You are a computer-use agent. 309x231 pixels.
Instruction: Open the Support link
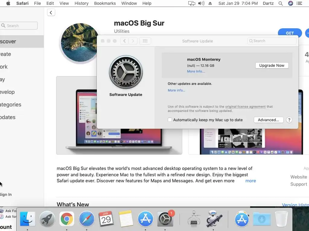pos(298,184)
